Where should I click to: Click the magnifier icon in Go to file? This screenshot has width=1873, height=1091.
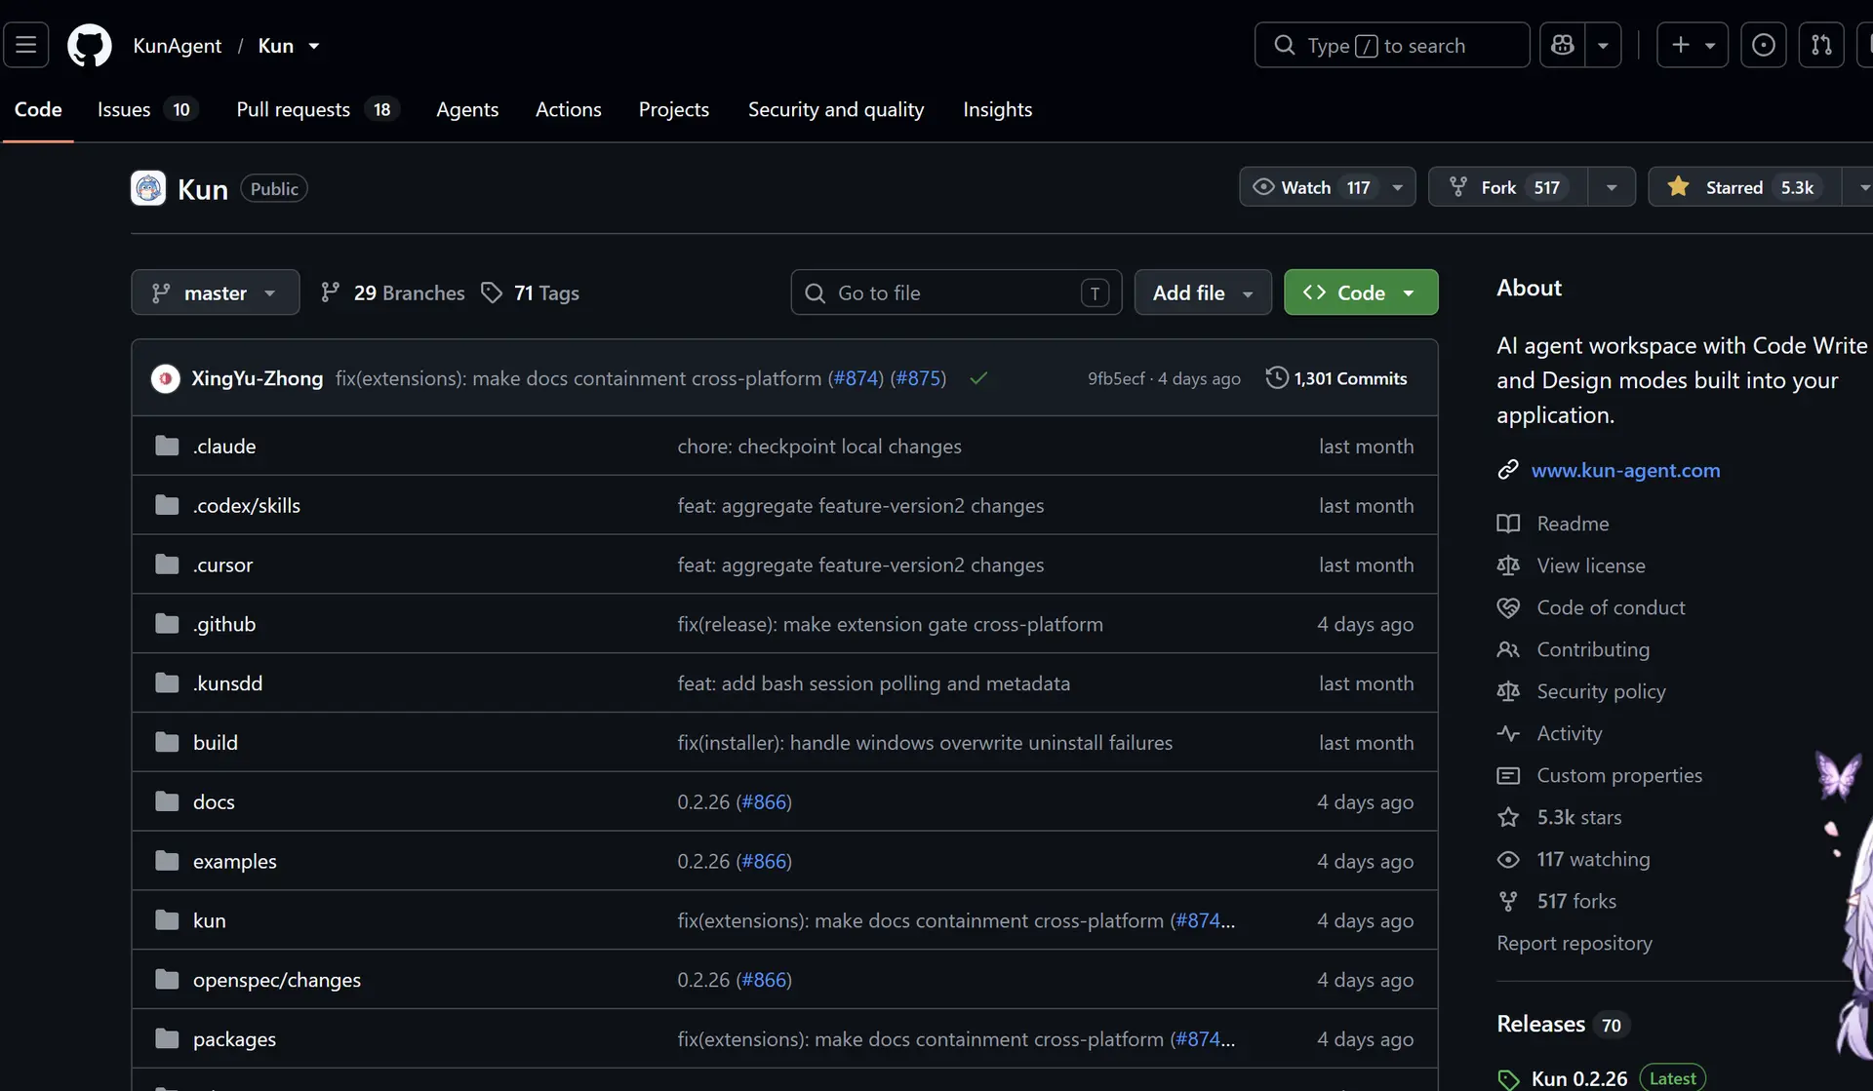point(815,292)
